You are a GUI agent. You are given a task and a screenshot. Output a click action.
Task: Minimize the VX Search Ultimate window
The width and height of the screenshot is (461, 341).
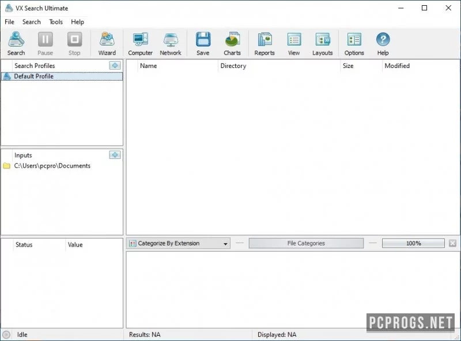400,8
